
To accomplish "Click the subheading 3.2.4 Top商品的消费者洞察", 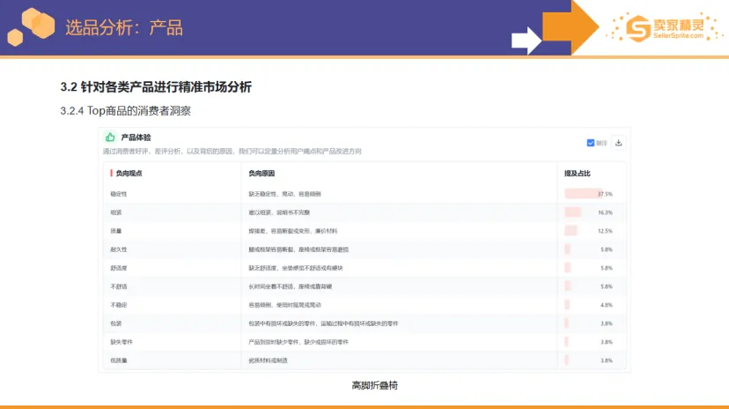I will (126, 111).
